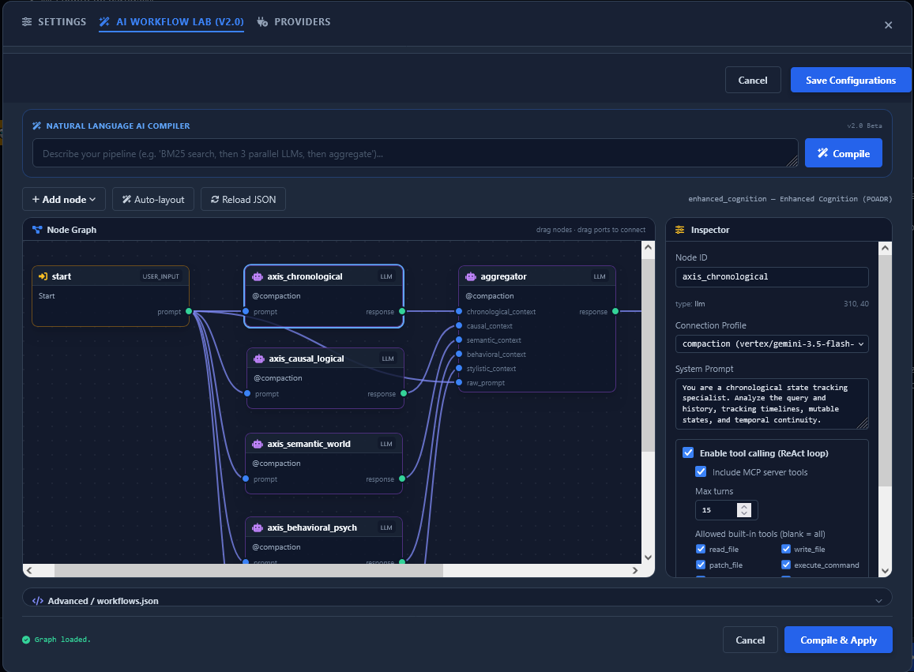
Task: Click the start node prompt output port
Action: pos(189,311)
